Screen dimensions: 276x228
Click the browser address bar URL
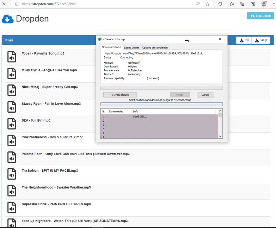49,4
